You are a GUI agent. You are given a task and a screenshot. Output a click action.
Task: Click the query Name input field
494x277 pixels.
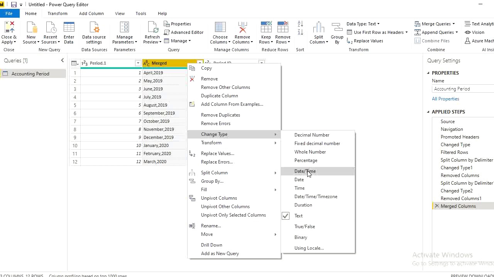click(463, 89)
